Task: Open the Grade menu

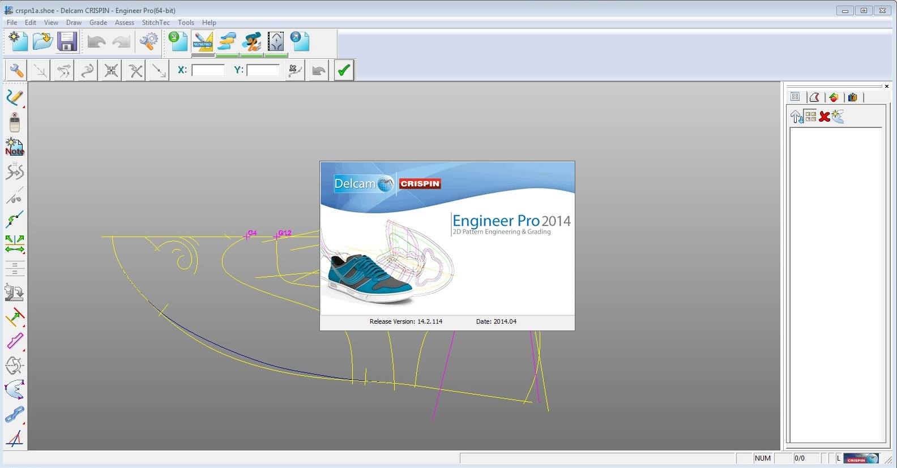Action: point(98,23)
